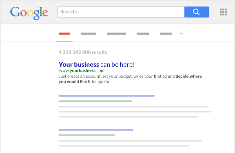Click the blue magnifying glass search button
Screen dimensions: 235x153
coord(197,12)
